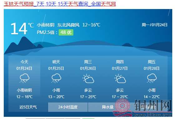Select 周三 partly cloudy sun icon

tap(88, 78)
